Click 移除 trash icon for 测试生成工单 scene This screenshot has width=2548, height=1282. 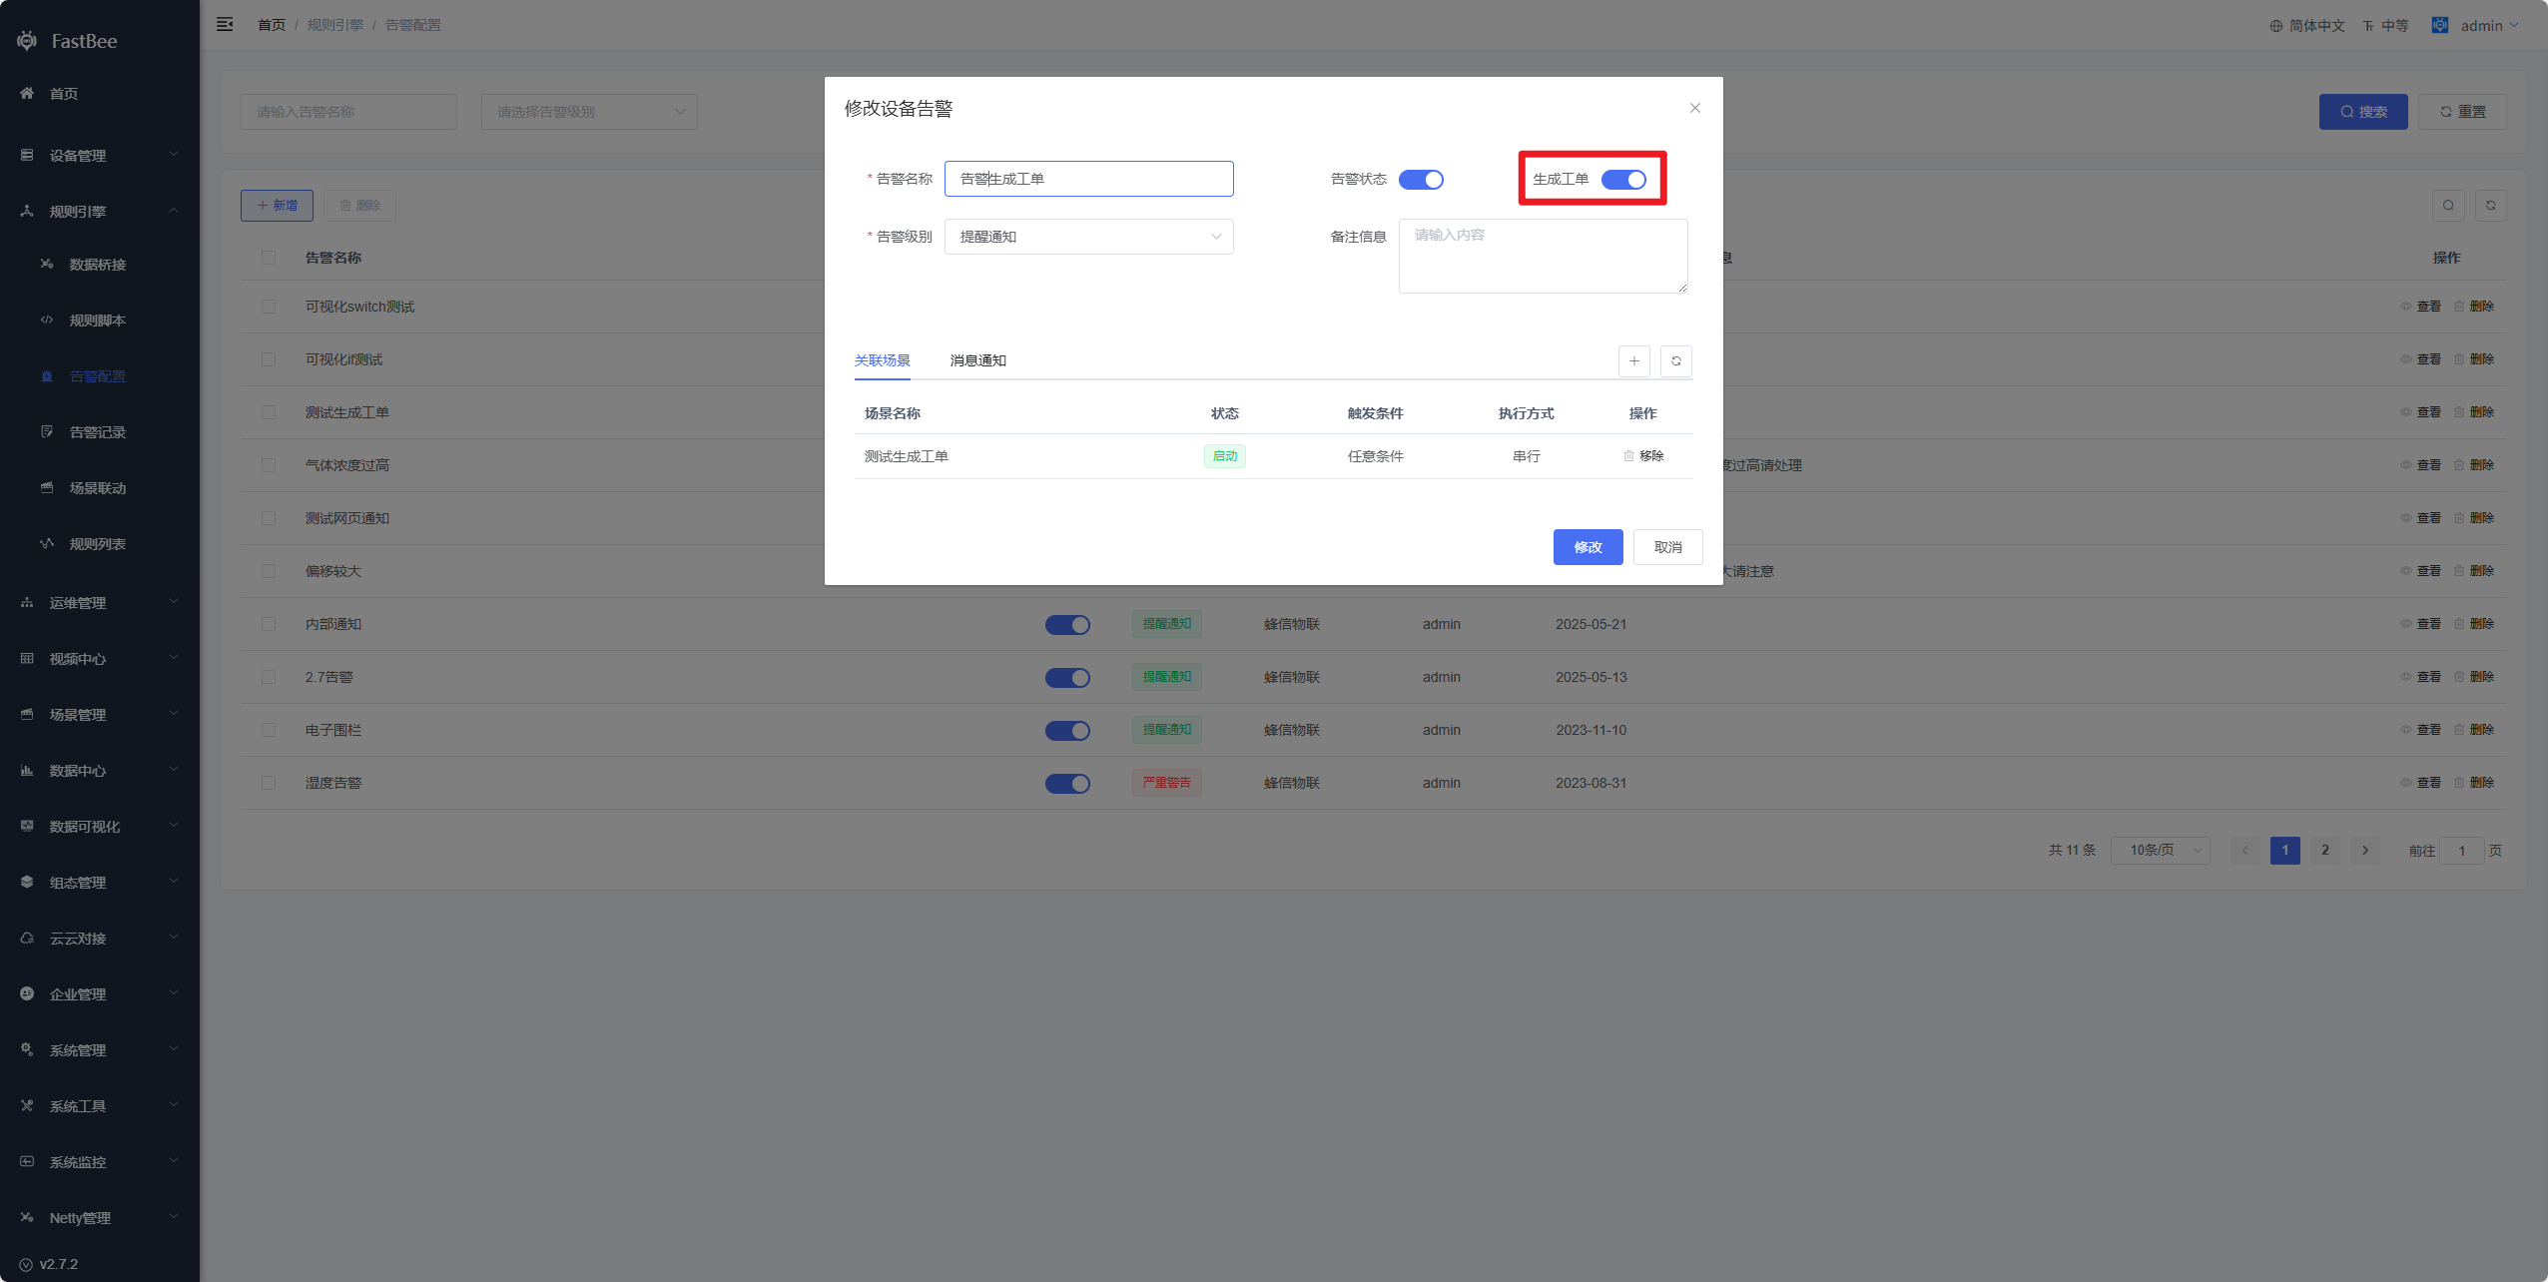[x=1628, y=456]
